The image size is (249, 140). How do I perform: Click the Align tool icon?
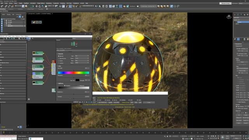tap(100, 6)
